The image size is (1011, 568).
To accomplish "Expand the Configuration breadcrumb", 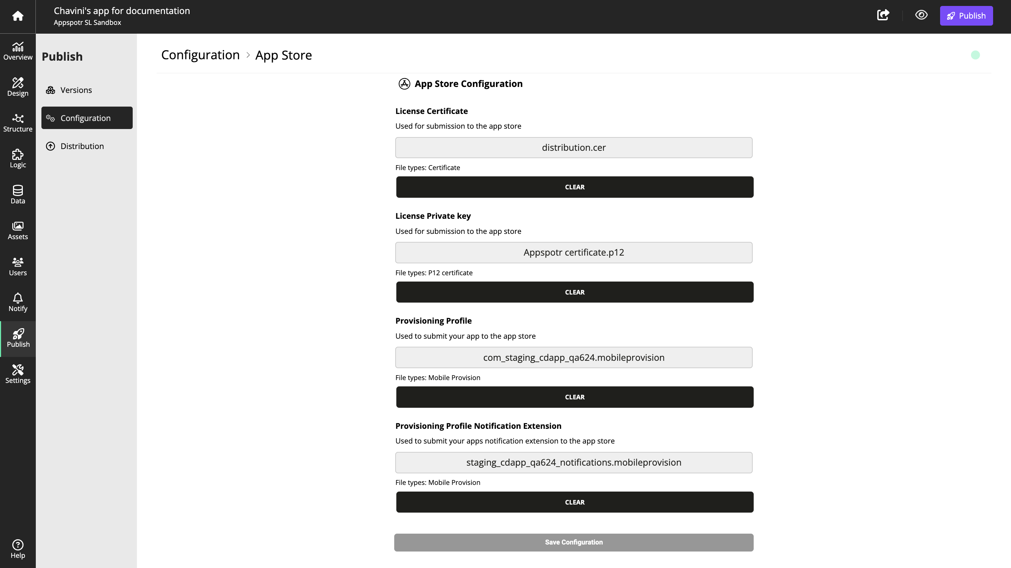I will 200,55.
